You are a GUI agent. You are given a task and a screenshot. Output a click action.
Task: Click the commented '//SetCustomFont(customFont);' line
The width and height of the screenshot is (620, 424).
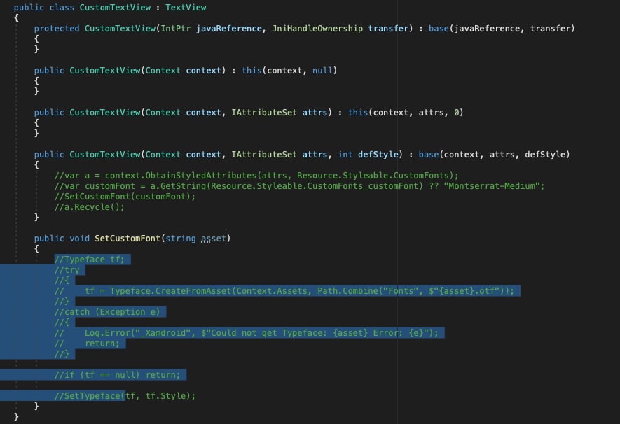[125, 196]
